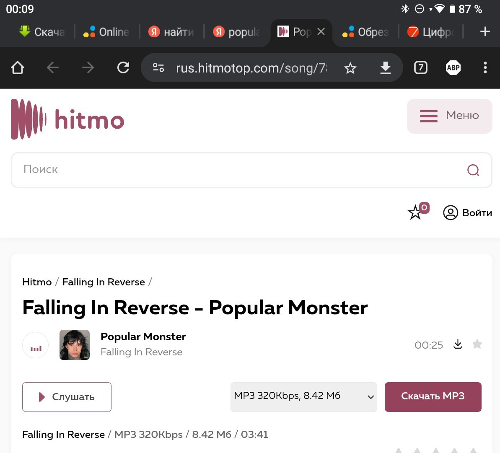Viewport: 500px width, 453px height.
Task: Switch to the найти tab
Action: pyautogui.click(x=171, y=31)
